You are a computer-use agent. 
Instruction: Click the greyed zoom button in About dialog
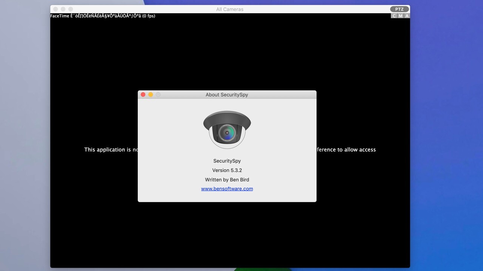[x=158, y=95]
